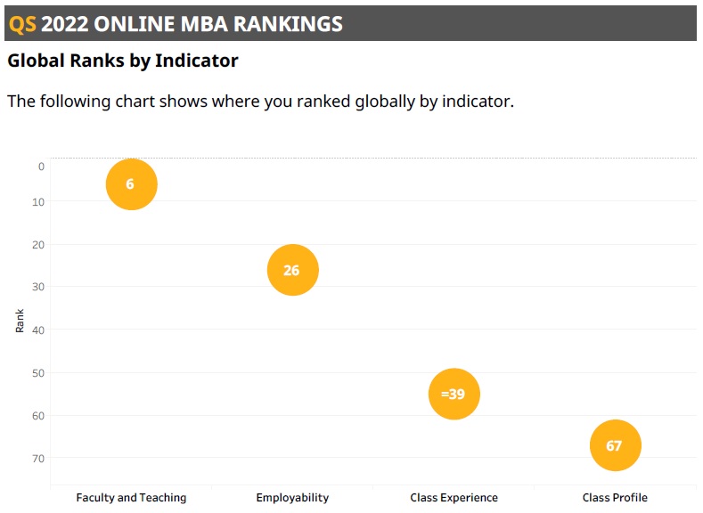The width and height of the screenshot is (703, 513).
Task: Click the =39 Class Experience bubble
Action: tap(454, 394)
